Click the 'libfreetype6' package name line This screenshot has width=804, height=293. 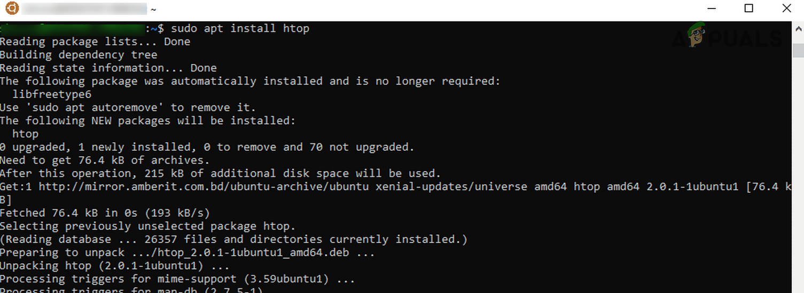tap(52, 94)
